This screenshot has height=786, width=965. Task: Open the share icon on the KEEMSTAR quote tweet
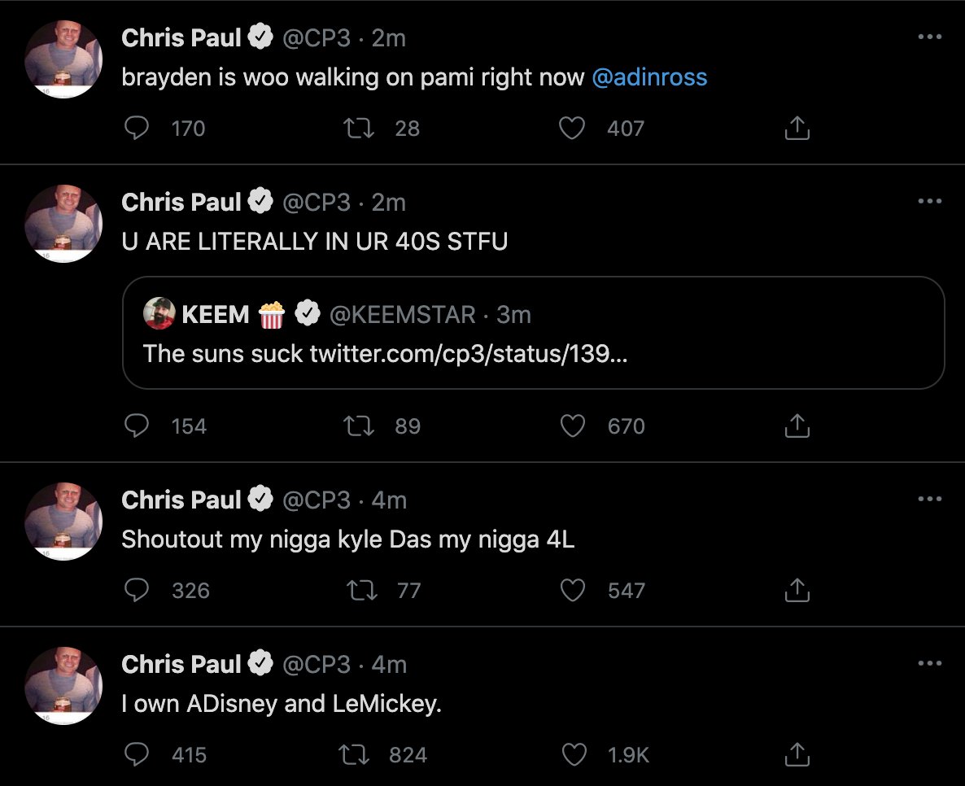(797, 426)
